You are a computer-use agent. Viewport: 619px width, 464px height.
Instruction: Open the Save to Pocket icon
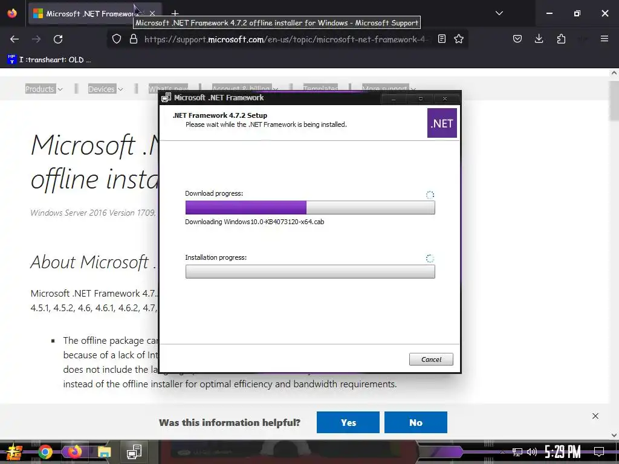tap(517, 39)
